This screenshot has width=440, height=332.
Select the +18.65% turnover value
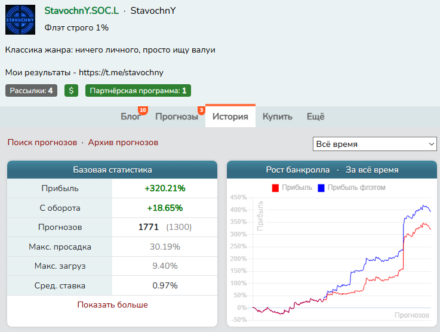165,208
